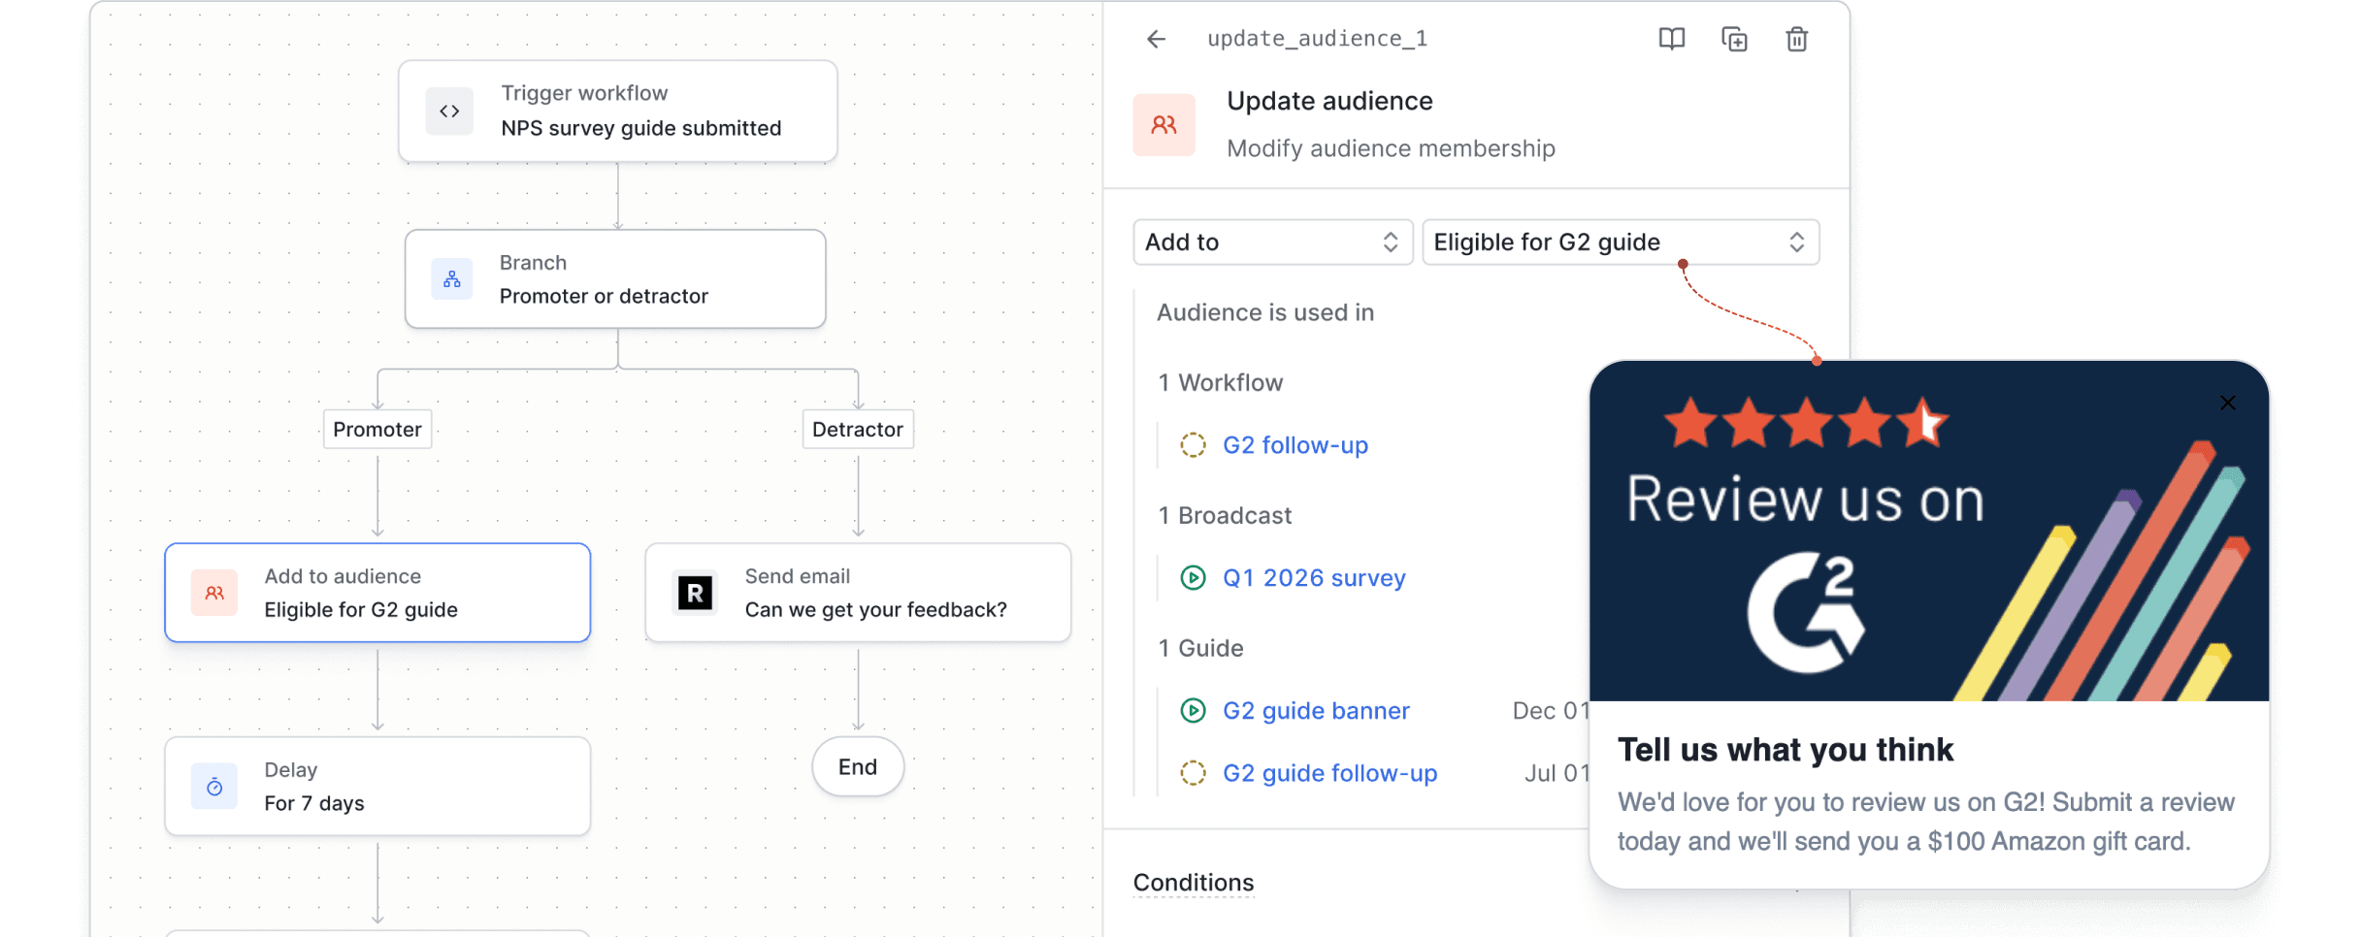The width and height of the screenshot is (2360, 937).
Task: Open the G2 guide banner link
Action: tap(1315, 711)
